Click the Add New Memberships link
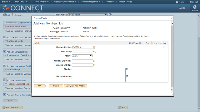Screen dimensions: 200x112 click(16, 81)
